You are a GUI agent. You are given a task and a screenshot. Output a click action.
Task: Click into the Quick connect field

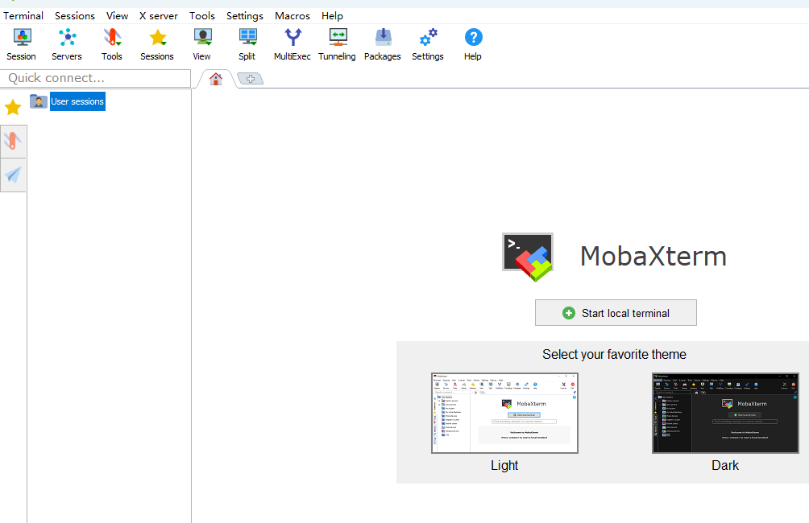pyautogui.click(x=95, y=78)
